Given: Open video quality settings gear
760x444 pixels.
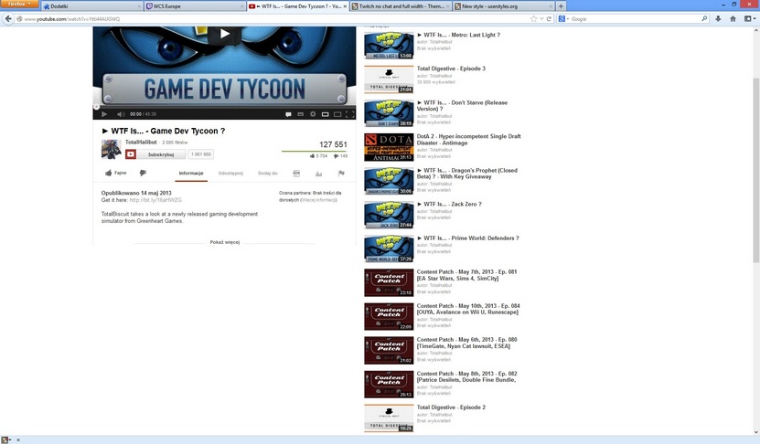Looking at the screenshot, I should 313,114.
